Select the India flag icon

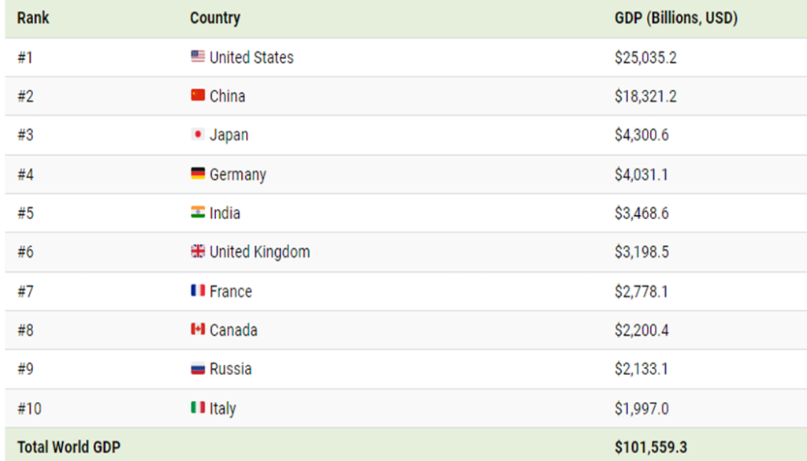[198, 212]
